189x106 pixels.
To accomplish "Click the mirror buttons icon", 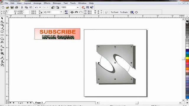I will click(x=66, y=12).
